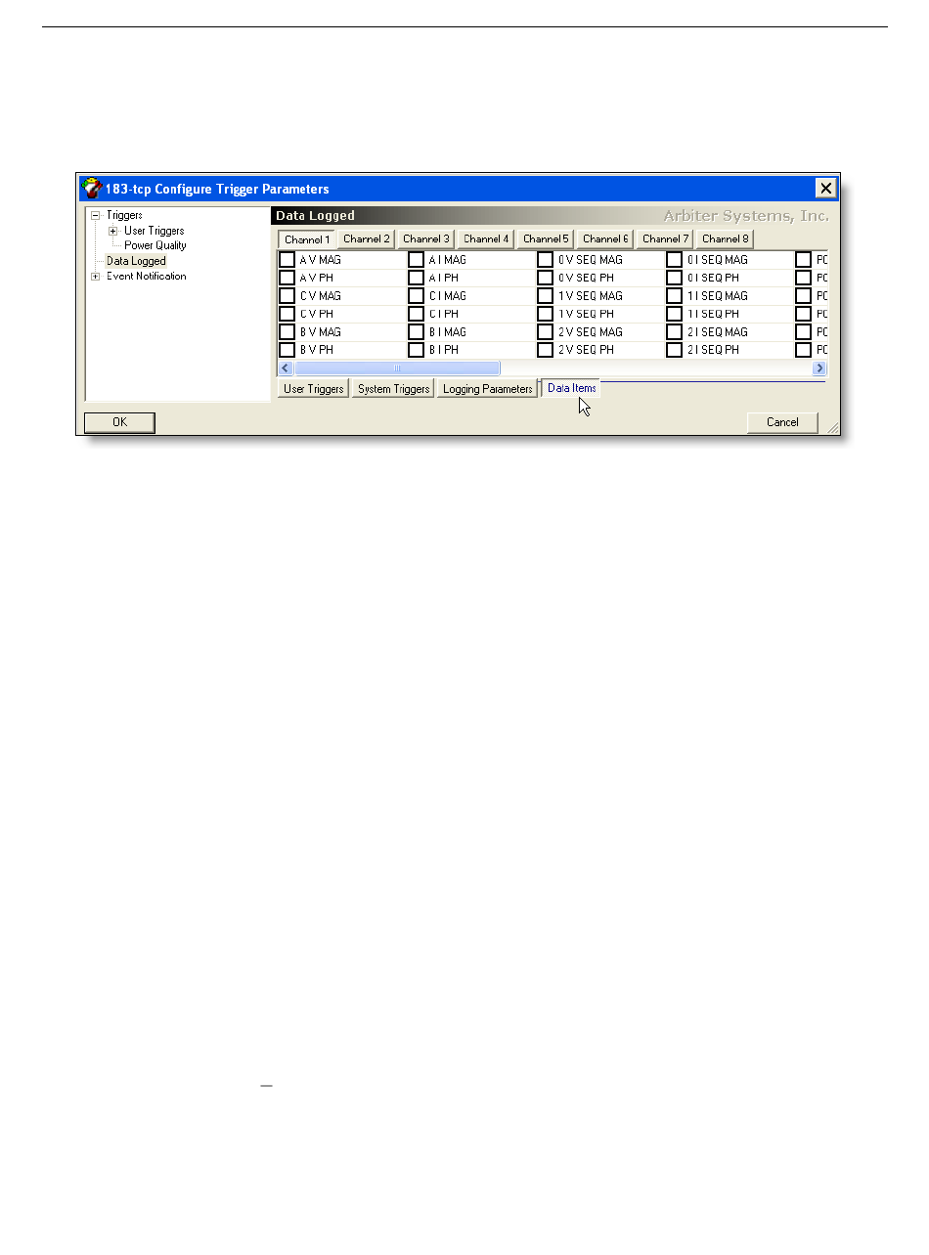Switch to the Channel 7 tab
Screen dimensions: 929x1255
point(665,239)
